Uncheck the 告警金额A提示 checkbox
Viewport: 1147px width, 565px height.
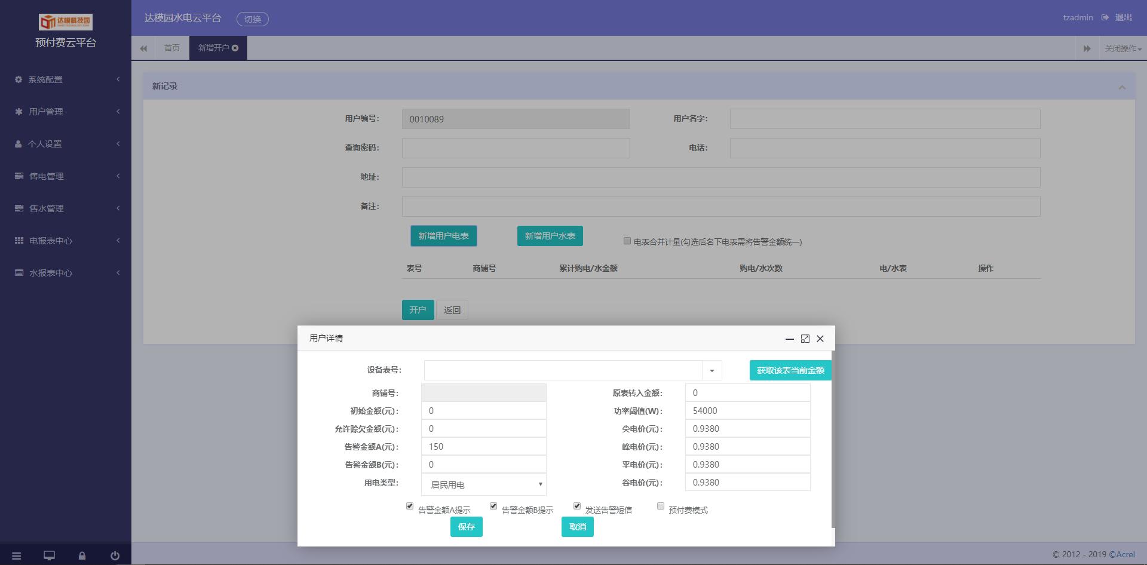410,506
